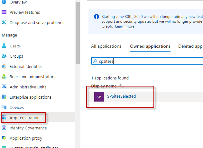Click the Users icon in sidebar
This screenshot has width=203, height=148.
4,46
